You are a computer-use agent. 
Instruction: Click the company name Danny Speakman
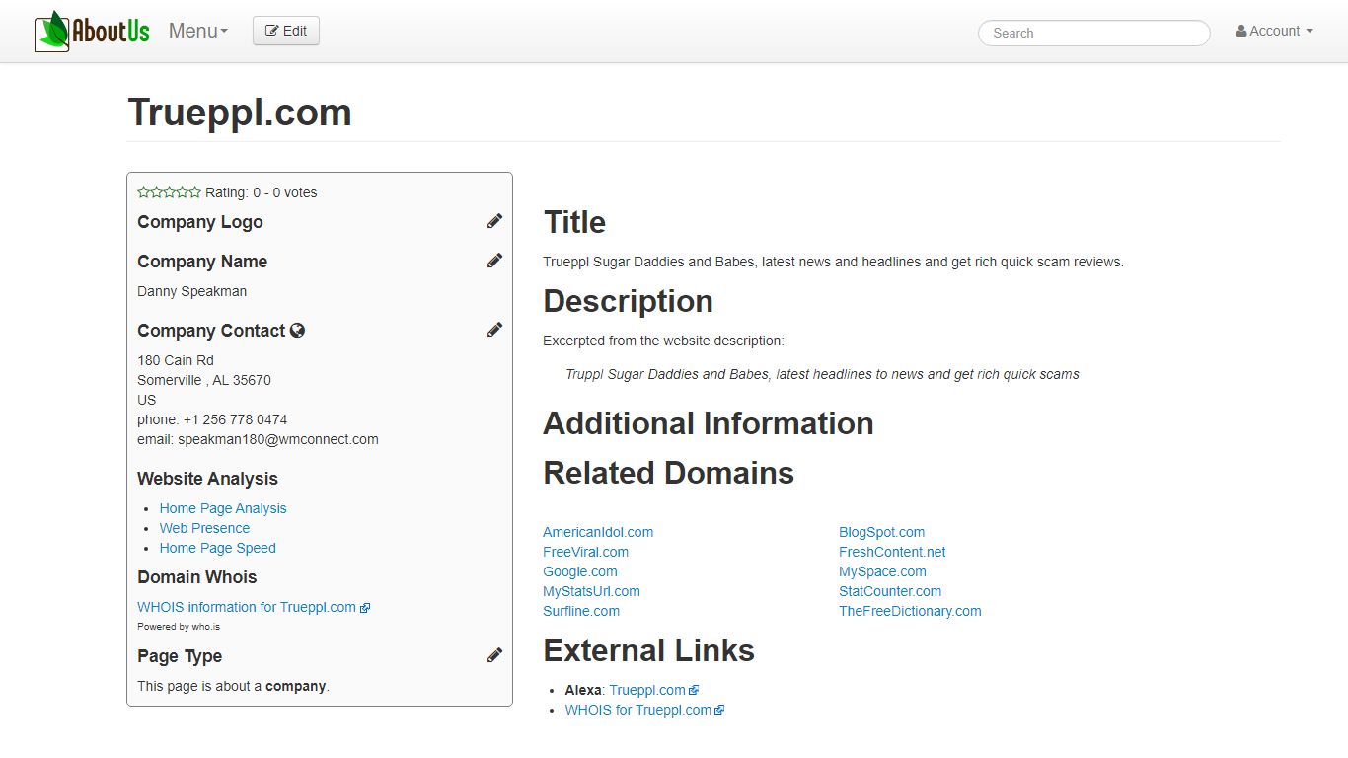192,291
